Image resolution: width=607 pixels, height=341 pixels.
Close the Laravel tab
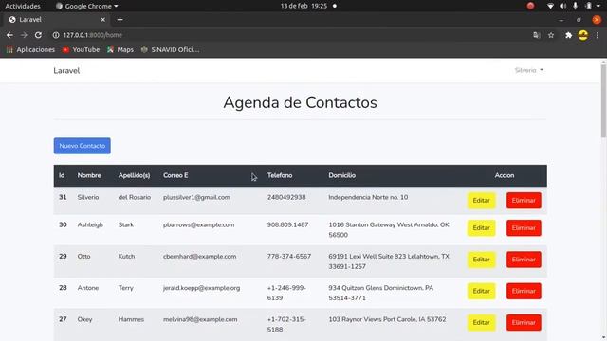pos(103,19)
